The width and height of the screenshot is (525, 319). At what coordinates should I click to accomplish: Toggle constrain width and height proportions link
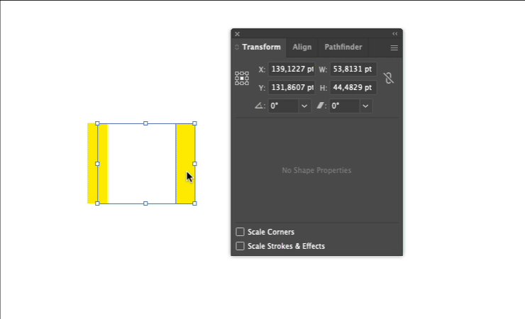pyautogui.click(x=388, y=78)
